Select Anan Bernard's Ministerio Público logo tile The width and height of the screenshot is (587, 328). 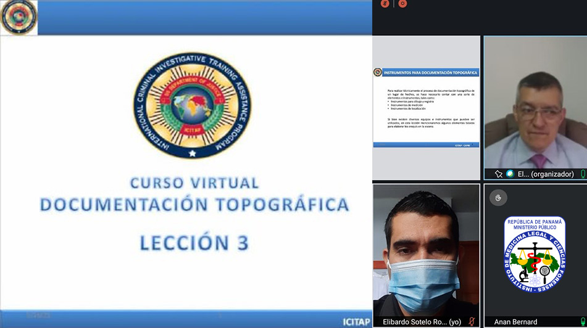(x=535, y=256)
